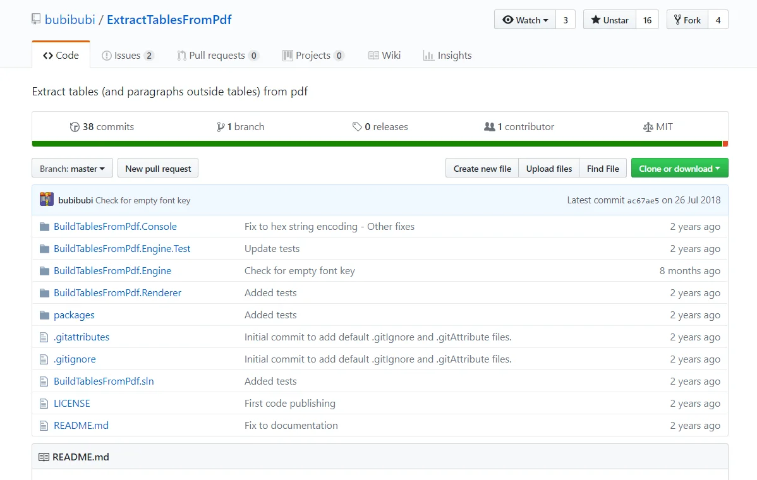Click the tag icon beside 0 releases
The image size is (757, 480).
coord(357,127)
